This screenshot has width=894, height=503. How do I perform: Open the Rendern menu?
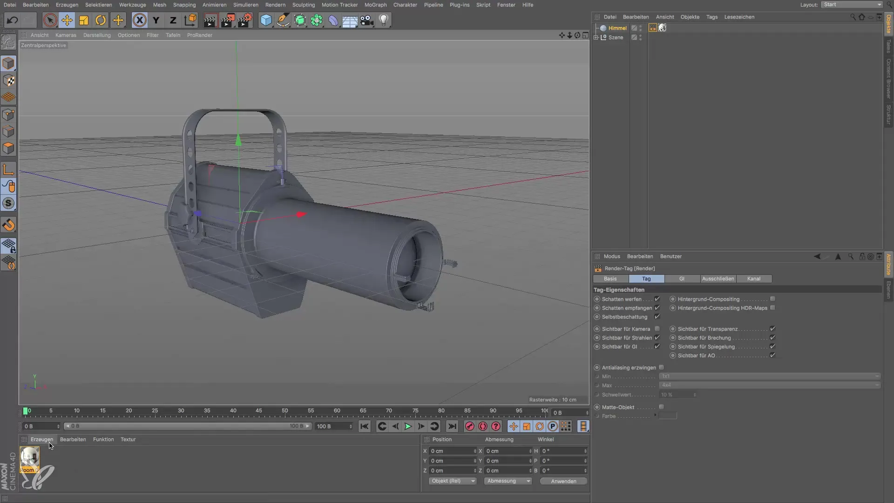[275, 5]
